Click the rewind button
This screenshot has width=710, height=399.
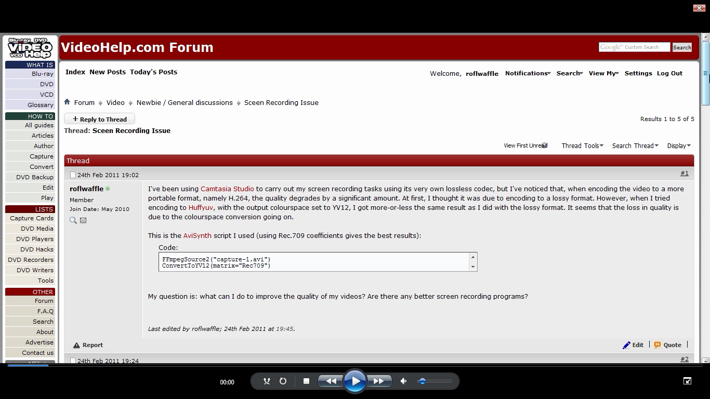point(331,381)
